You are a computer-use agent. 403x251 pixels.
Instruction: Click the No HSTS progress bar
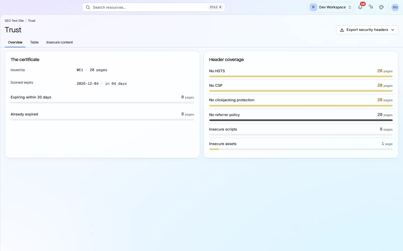coord(301,76)
